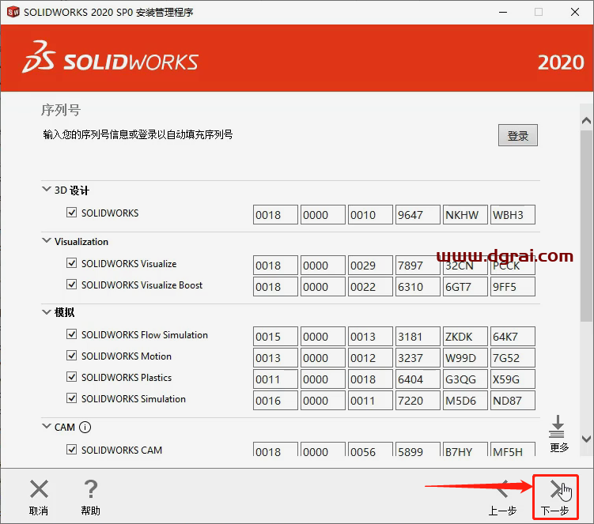Click Visualize serial field 0029

[x=370, y=266]
